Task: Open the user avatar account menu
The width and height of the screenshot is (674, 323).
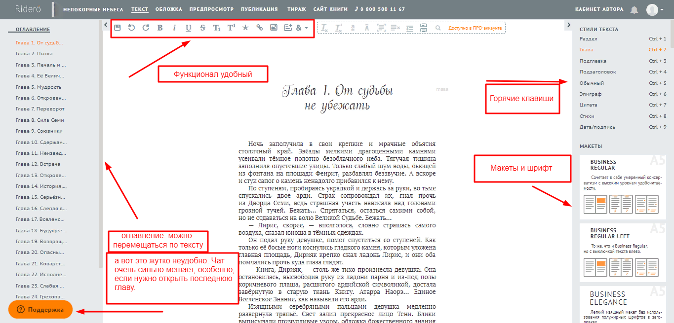Action: 655,9
